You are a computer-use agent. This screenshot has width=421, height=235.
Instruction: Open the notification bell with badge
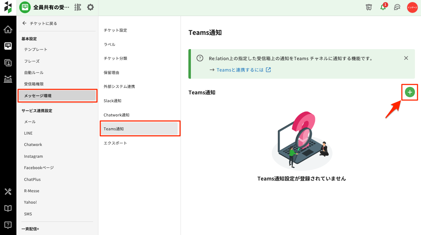point(384,7)
